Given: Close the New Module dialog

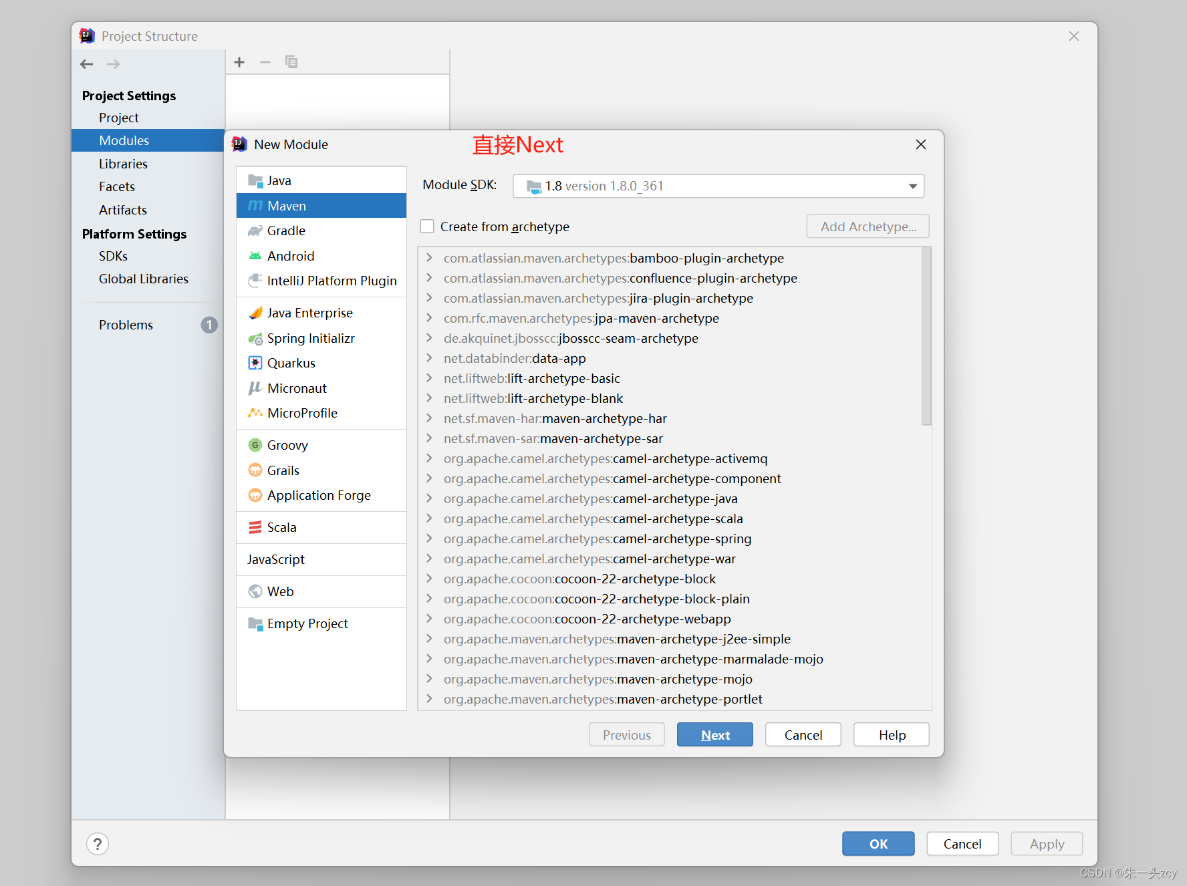Looking at the screenshot, I should [921, 144].
